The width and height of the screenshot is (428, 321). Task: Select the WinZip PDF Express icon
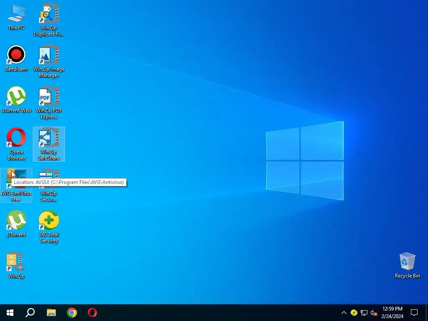pyautogui.click(x=48, y=103)
